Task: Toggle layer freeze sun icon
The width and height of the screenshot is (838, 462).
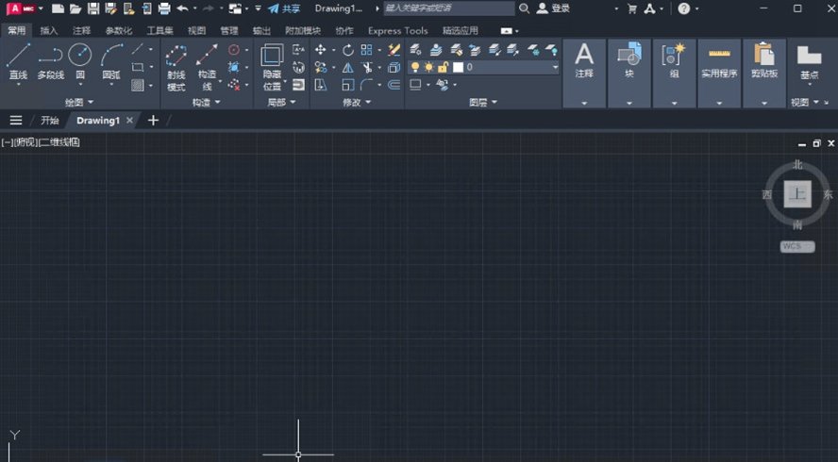Action: pyautogui.click(x=428, y=67)
